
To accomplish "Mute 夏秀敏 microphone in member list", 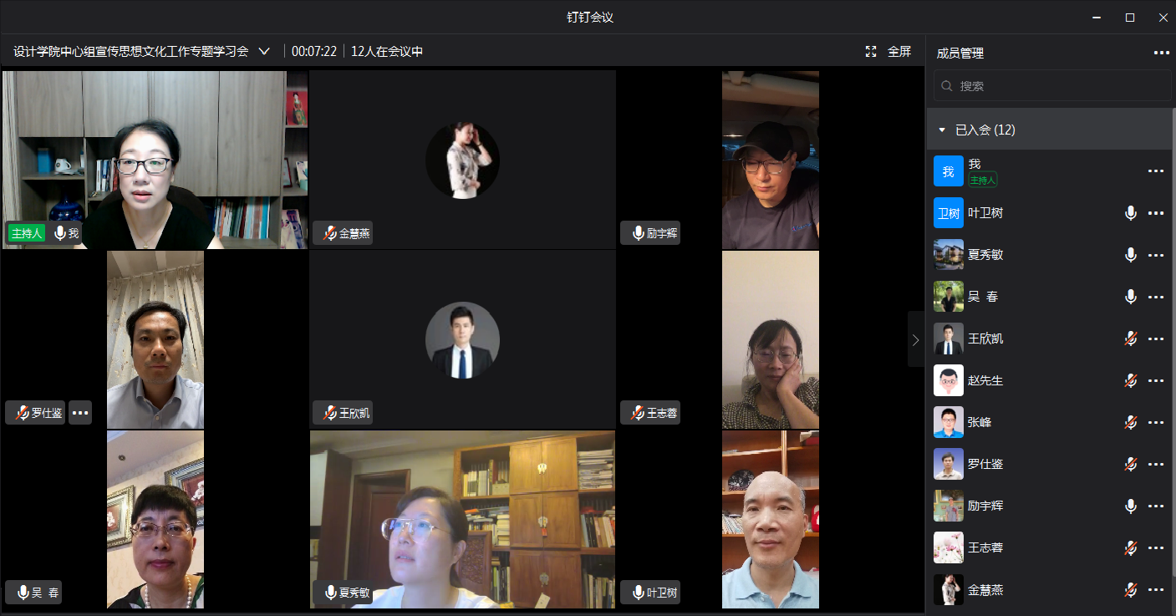I will [1130, 255].
